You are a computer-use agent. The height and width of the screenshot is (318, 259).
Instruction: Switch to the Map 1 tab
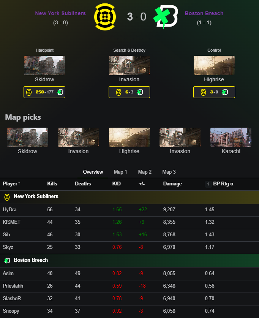120,172
